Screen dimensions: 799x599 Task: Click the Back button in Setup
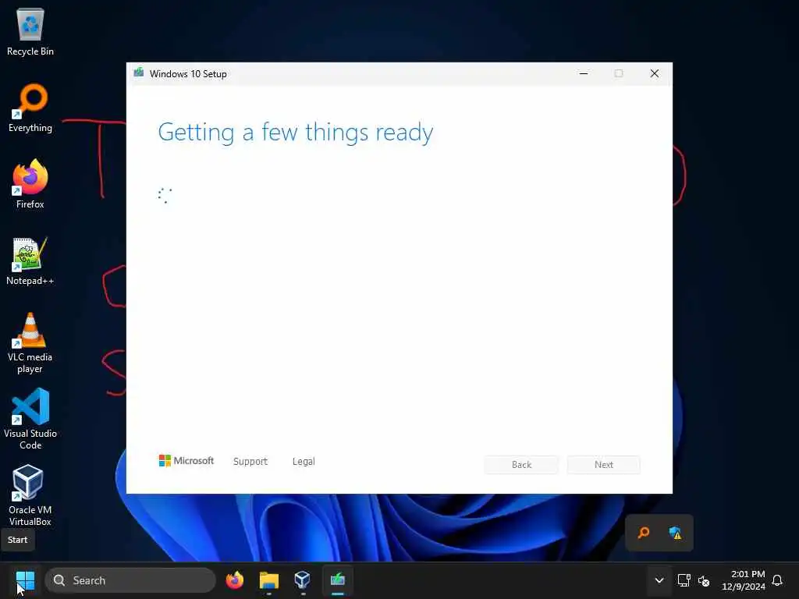pyautogui.click(x=521, y=465)
